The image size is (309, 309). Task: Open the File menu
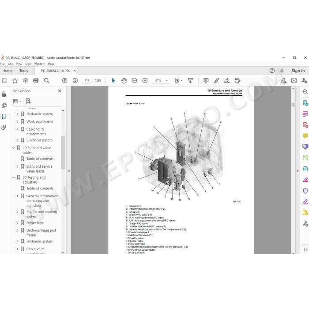pos(2,64)
